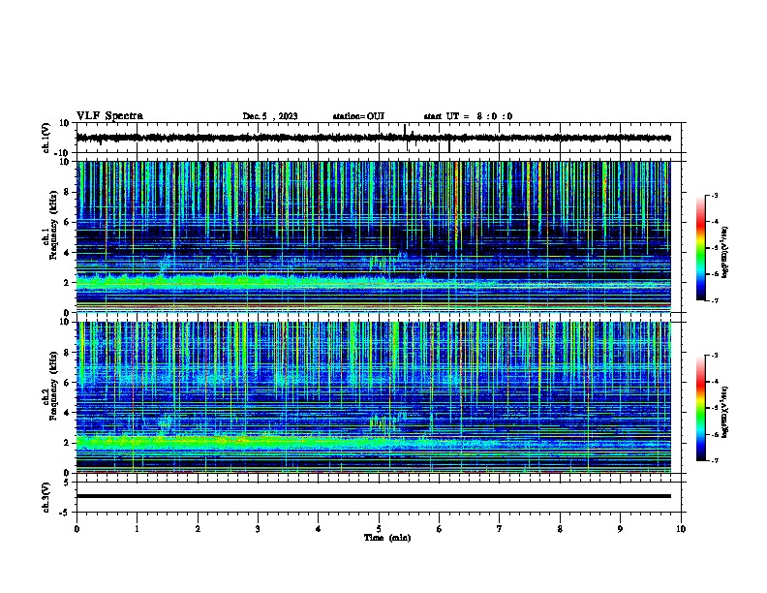Image resolution: width=767 pixels, height=593 pixels.
Task: Click the ch.1 color bar "log(PSD)" label
Action: point(725,253)
